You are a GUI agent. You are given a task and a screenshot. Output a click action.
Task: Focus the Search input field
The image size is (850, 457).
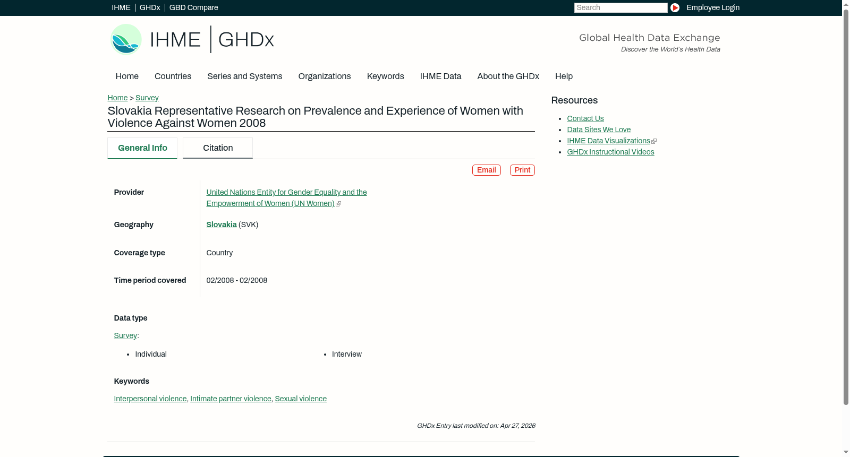click(x=620, y=7)
